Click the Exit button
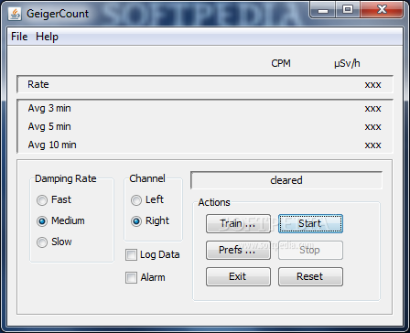Image resolution: width=410 pixels, height=333 pixels. coord(238,276)
